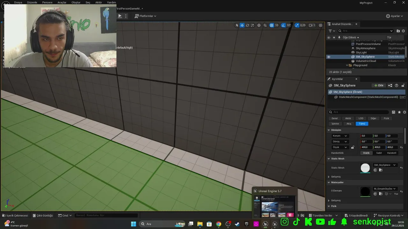Viewport: 408px width, 229px height.
Task: Open Details property matrix table icon
Action: (x=394, y=112)
